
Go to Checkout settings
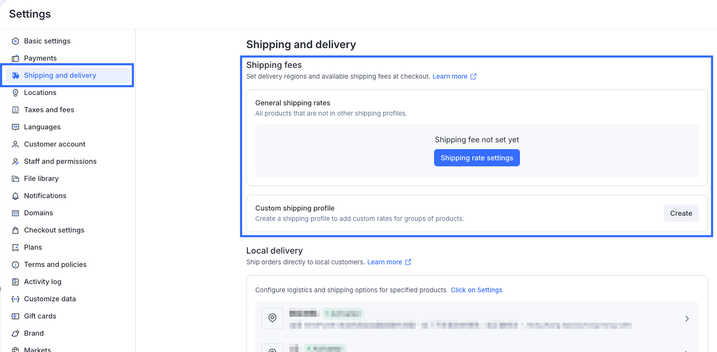click(x=54, y=230)
